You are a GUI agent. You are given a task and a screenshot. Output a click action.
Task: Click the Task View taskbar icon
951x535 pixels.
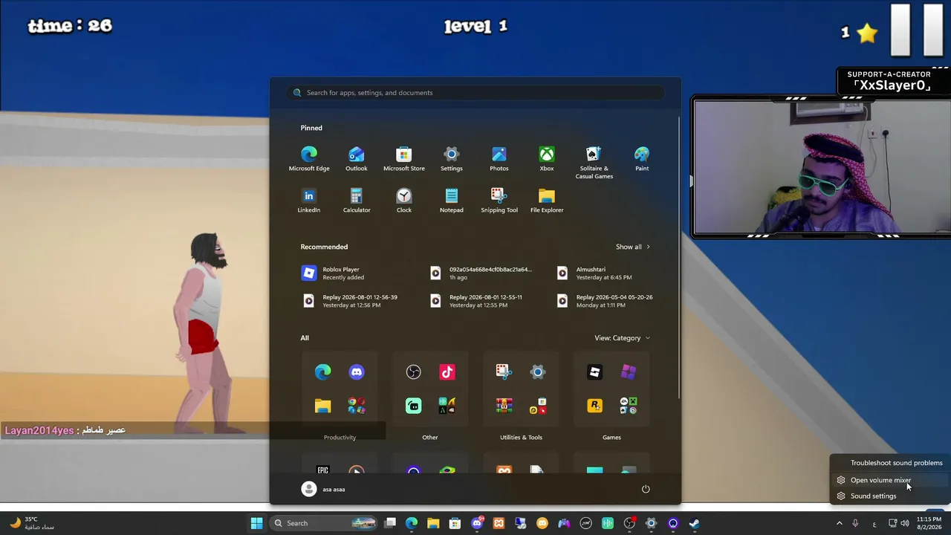point(390,523)
